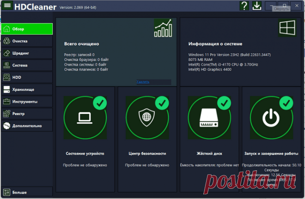The width and height of the screenshot is (305, 199).
Task: Open the hamburger menu in the title bar
Action: [x=7, y=5]
